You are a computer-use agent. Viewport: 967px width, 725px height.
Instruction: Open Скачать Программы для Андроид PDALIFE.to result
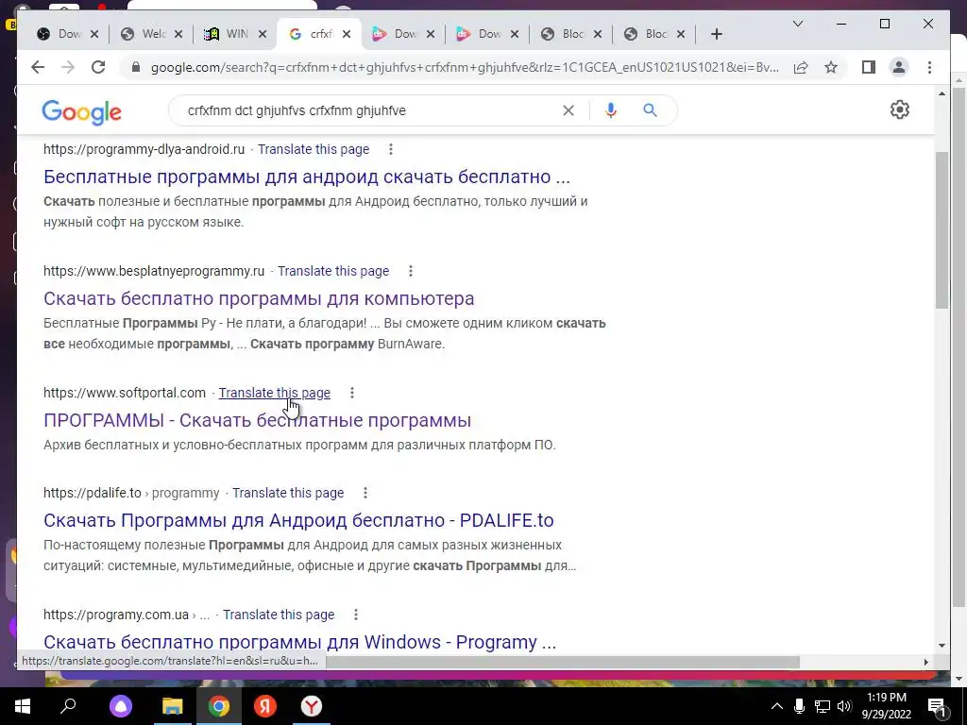point(298,520)
